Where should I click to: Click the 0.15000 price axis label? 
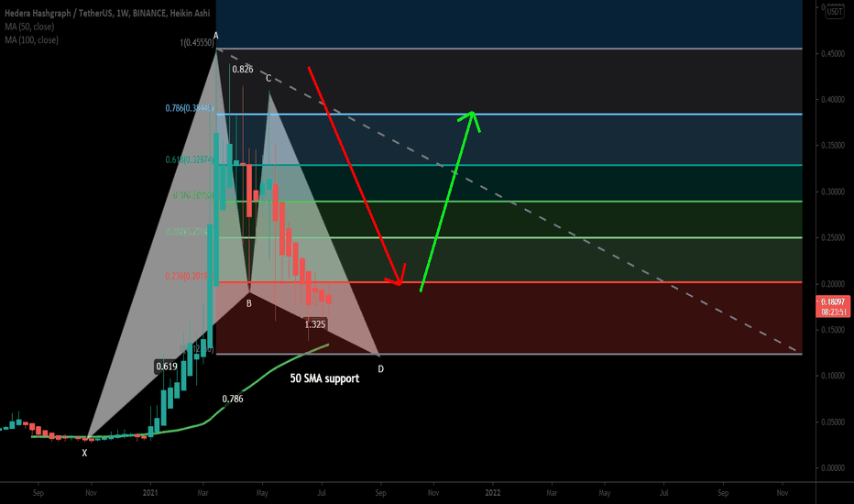pyautogui.click(x=833, y=330)
